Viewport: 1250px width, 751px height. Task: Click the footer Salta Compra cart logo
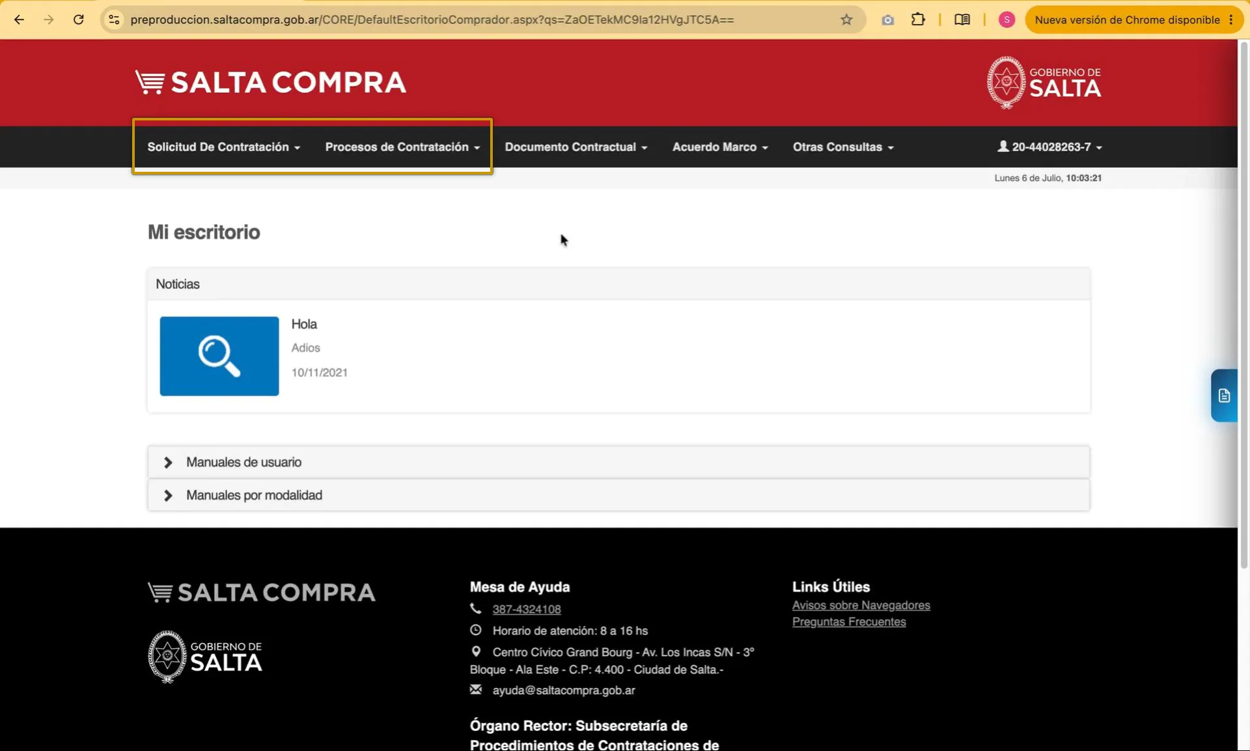[x=261, y=592]
